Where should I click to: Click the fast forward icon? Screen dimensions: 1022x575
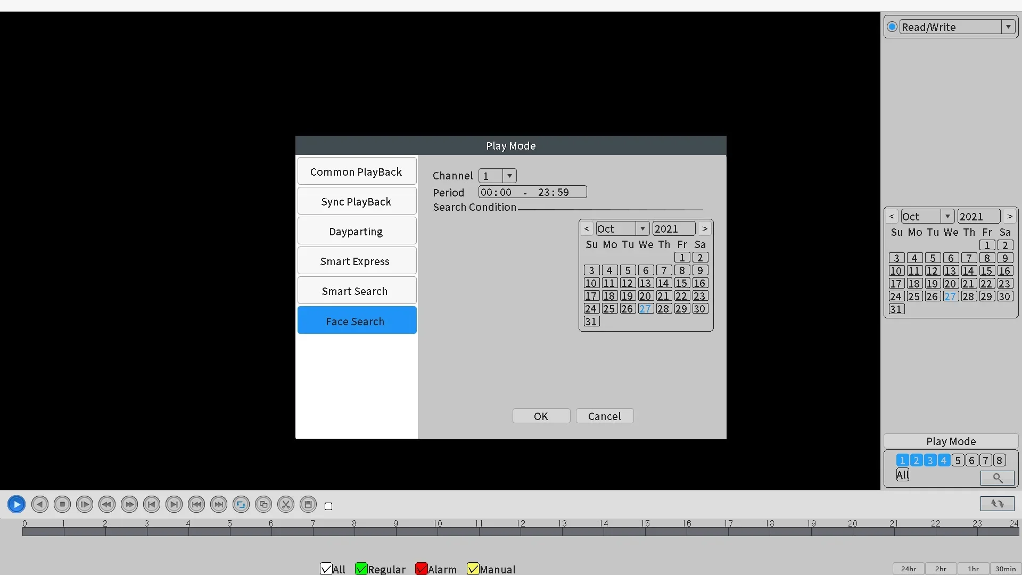[x=129, y=504]
